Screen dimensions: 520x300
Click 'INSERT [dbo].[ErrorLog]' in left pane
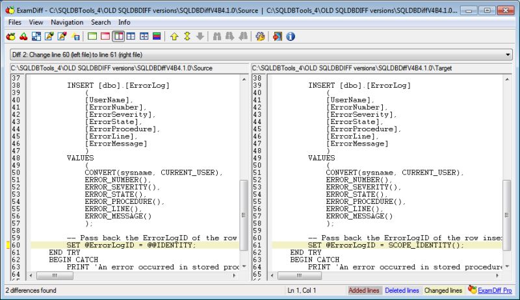tap(118, 86)
